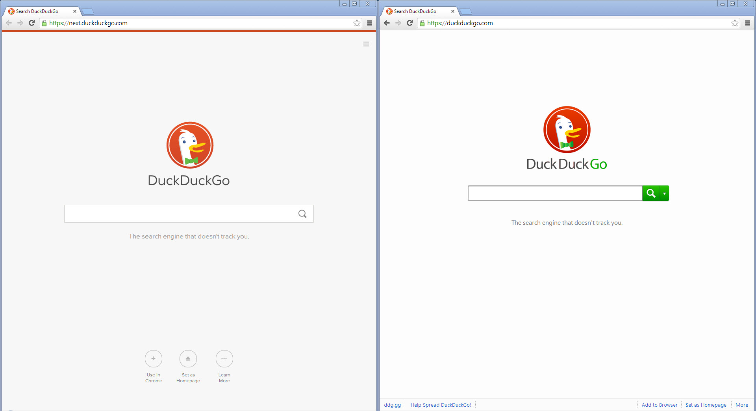Expand dropdown arrow beside green search button
Image resolution: width=756 pixels, height=411 pixels.
(664, 193)
